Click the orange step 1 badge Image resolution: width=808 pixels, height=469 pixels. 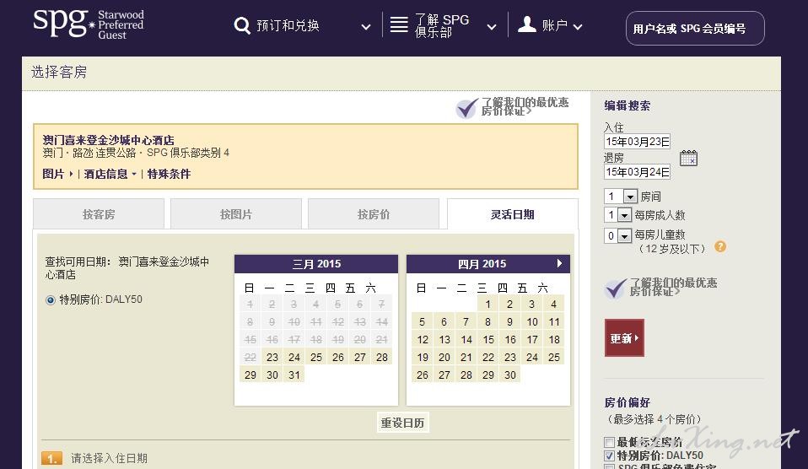pos(51,458)
